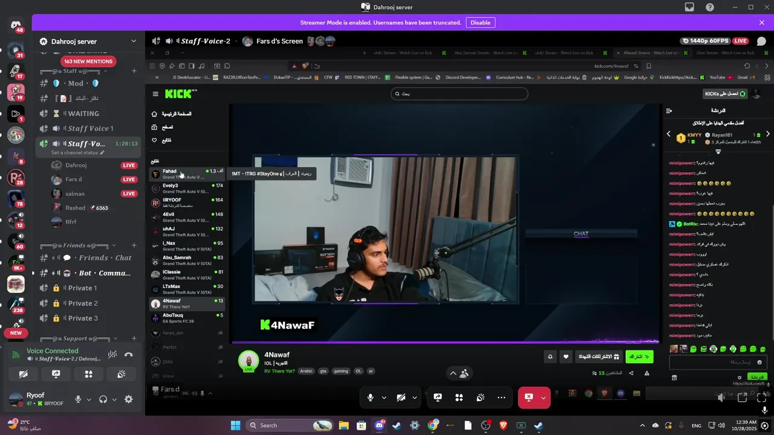This screenshot has height=435, width=774.
Task: Show hidden system tray icons arrow
Action: click(x=642, y=425)
